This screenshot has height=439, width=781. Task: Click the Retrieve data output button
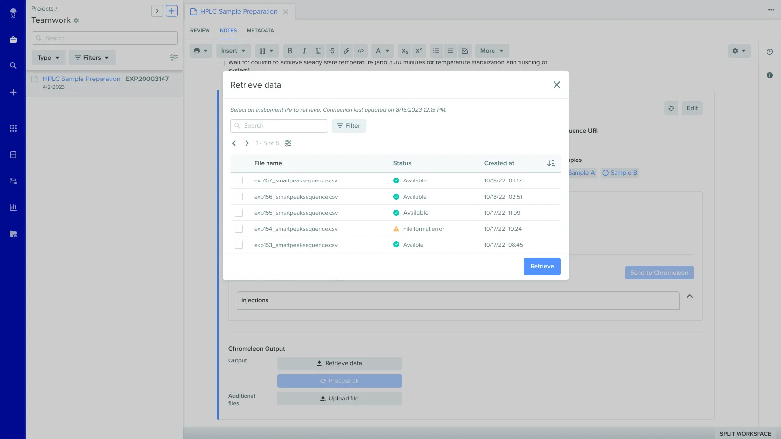point(340,363)
